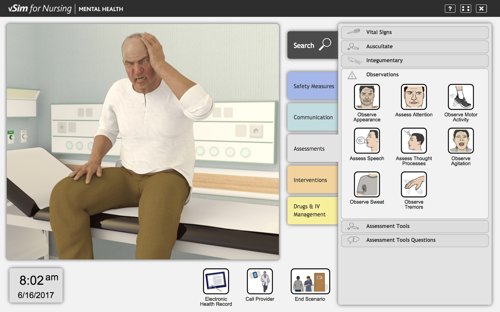Click the help question mark icon
Image resolution: width=500 pixels, height=312 pixels.
coord(450,9)
